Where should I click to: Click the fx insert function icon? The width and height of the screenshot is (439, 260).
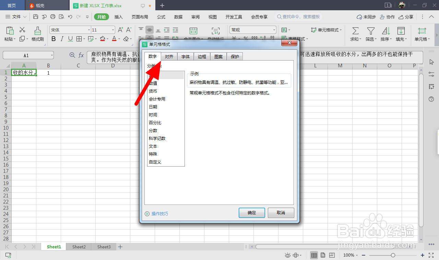(x=81, y=54)
